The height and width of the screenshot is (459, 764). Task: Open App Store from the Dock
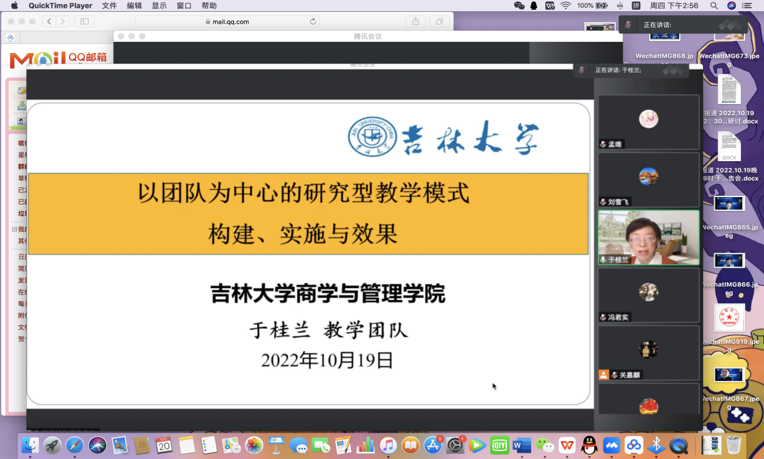pyautogui.click(x=433, y=446)
